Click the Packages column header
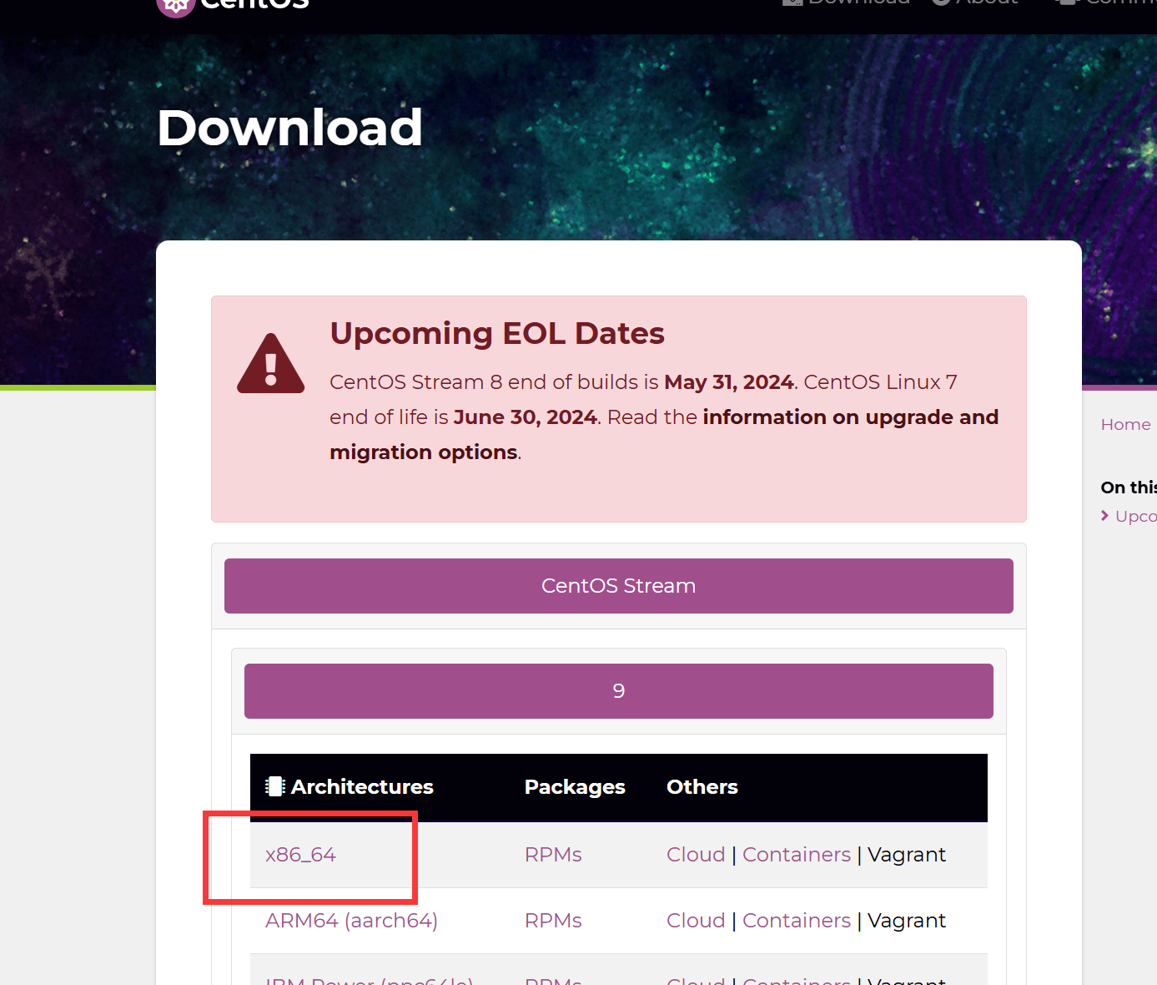Viewport: 1157px width, 985px height. tap(575, 786)
